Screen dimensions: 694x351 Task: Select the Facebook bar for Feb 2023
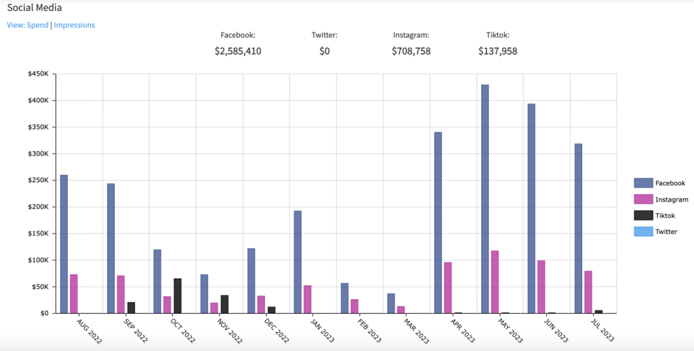coord(345,298)
